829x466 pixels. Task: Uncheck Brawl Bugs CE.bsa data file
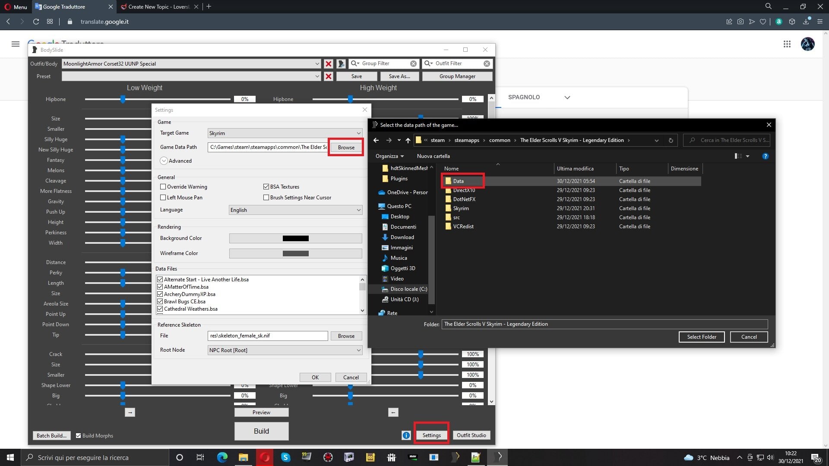[160, 302]
